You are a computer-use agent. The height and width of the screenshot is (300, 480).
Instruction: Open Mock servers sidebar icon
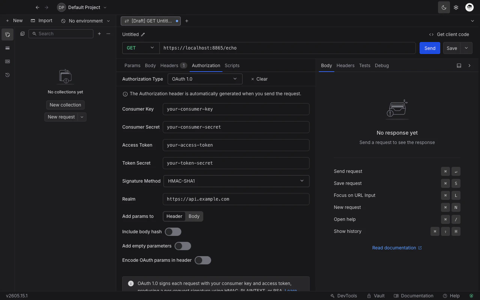[x=7, y=61]
